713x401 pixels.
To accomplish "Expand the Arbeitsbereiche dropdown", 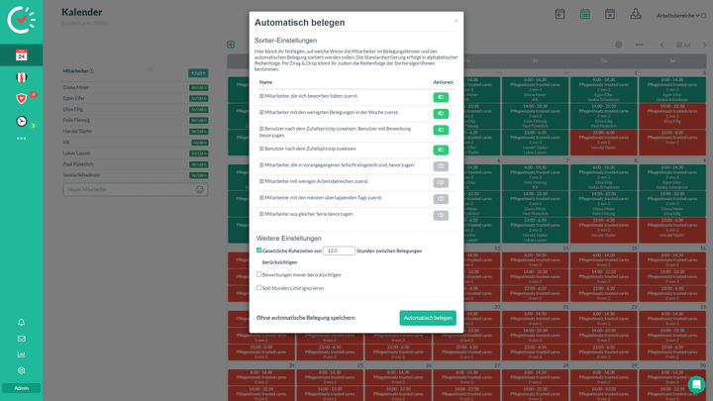I will point(677,16).
